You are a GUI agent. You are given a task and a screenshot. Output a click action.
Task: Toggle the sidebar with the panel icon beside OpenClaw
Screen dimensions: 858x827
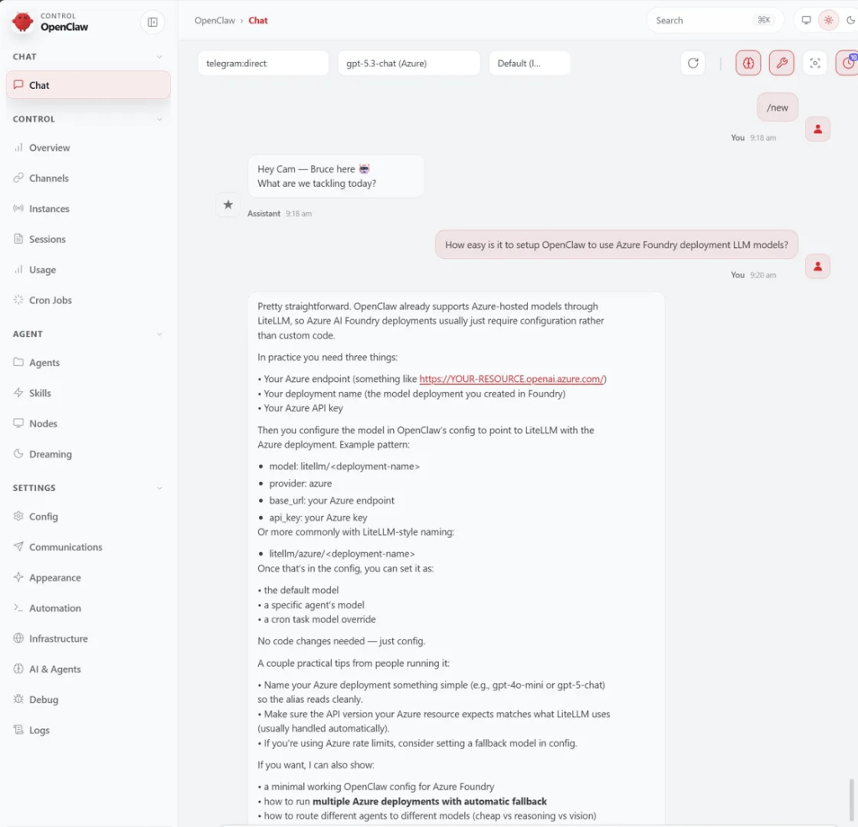pyautogui.click(x=152, y=22)
